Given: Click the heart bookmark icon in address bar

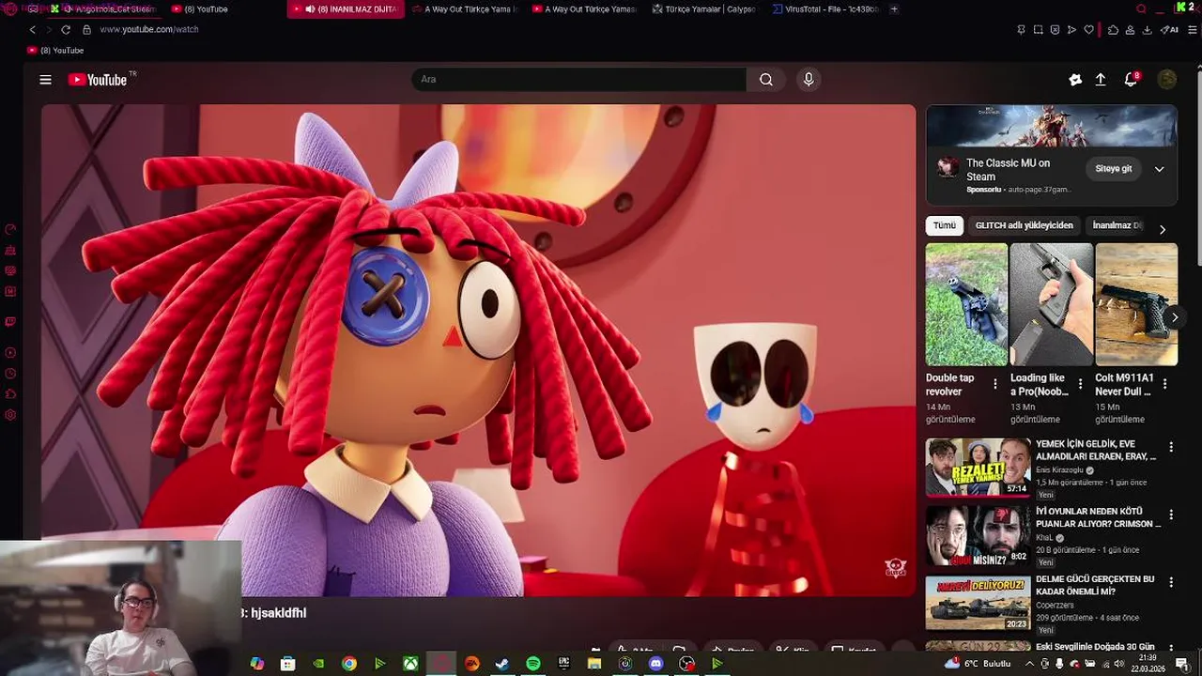Looking at the screenshot, I should [1089, 30].
